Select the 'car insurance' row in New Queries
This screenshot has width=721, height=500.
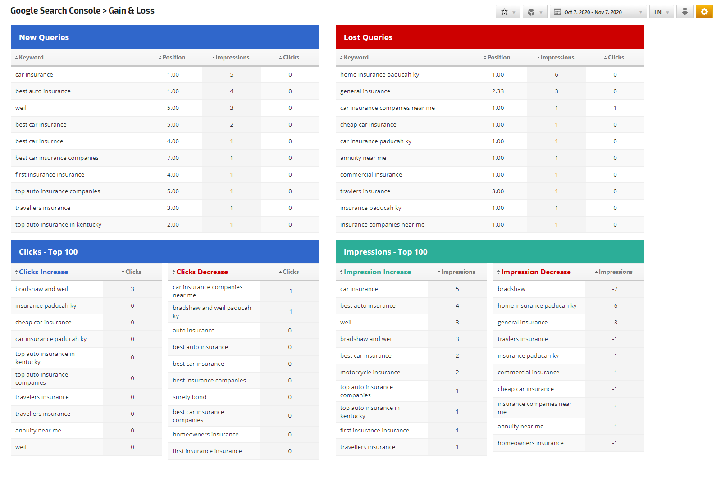tap(34, 75)
